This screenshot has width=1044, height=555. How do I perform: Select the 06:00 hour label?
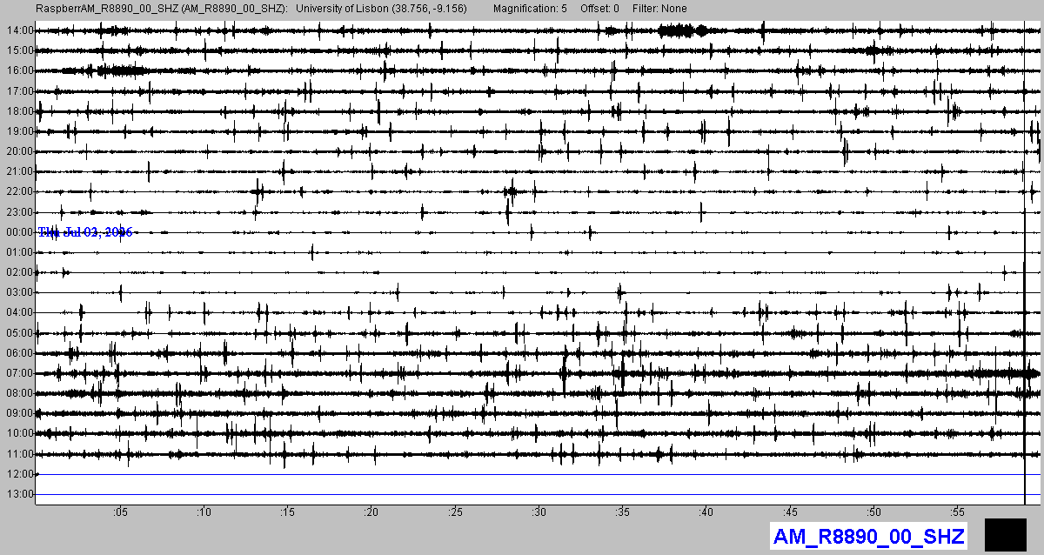19,353
